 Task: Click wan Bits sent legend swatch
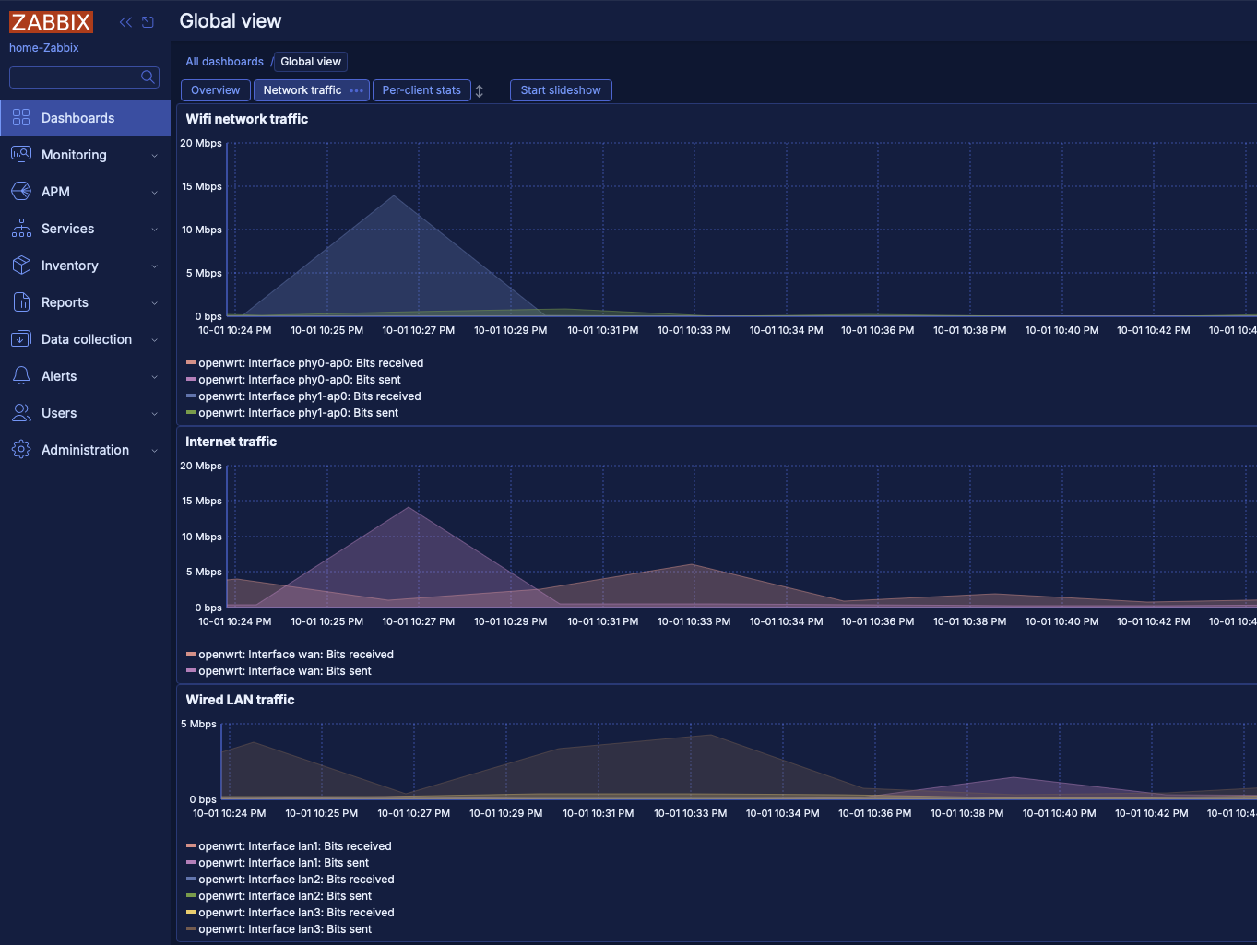pyautogui.click(x=191, y=671)
